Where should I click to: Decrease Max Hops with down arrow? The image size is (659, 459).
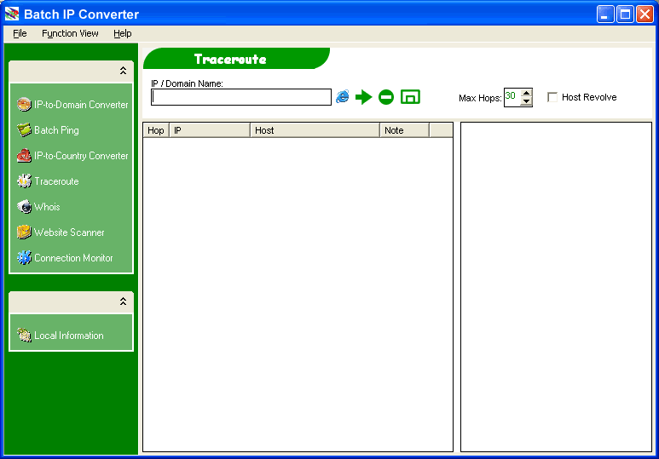(526, 101)
